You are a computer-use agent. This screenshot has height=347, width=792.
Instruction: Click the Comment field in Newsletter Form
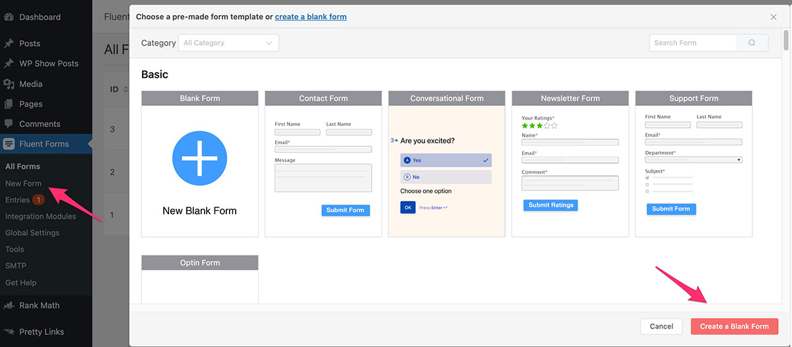point(570,183)
